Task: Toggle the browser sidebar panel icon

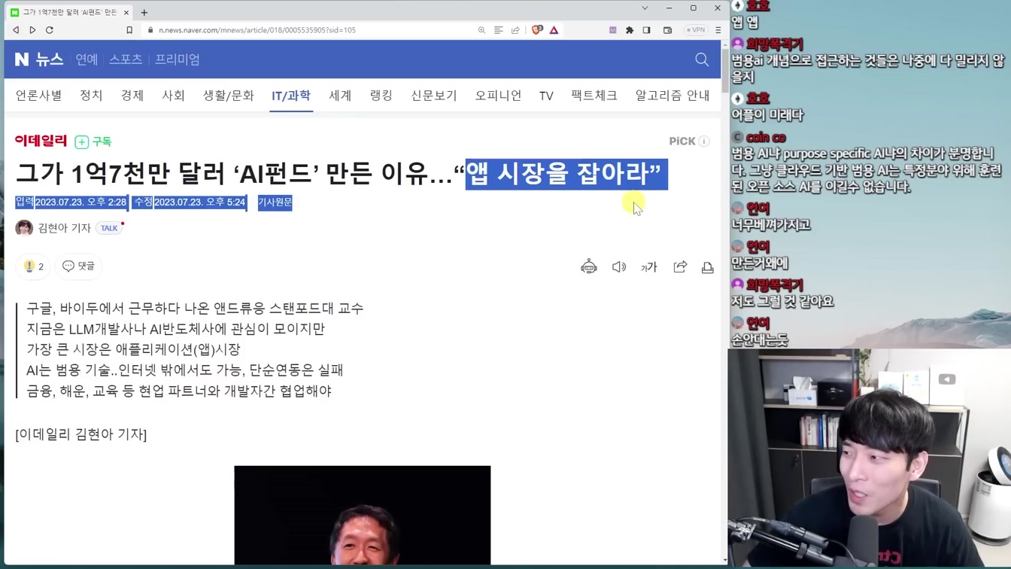Action: [646, 30]
